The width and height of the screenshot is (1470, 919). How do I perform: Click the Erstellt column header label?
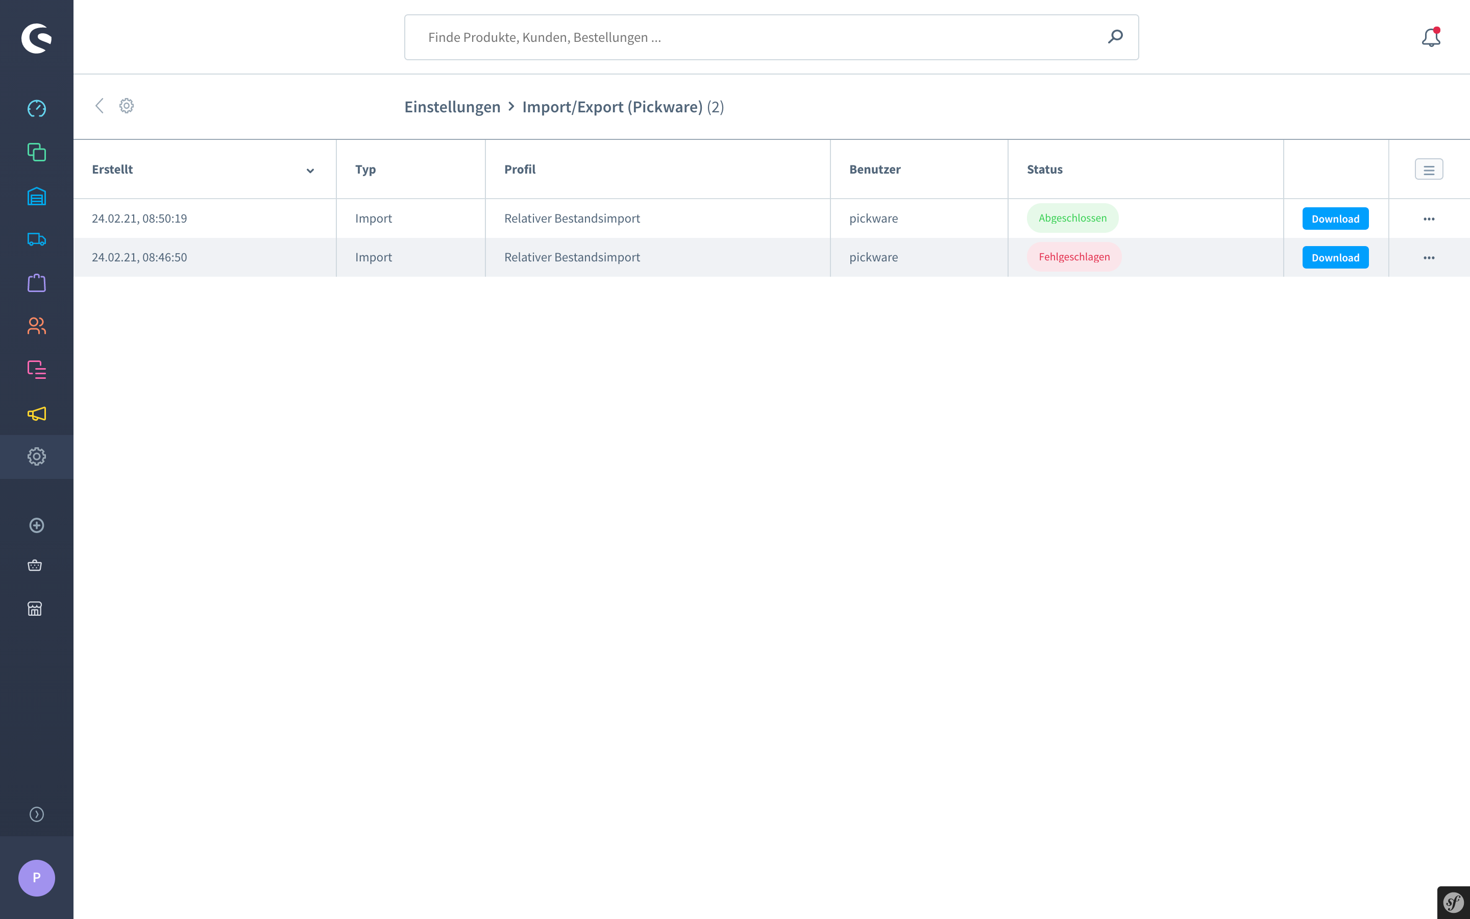click(112, 170)
